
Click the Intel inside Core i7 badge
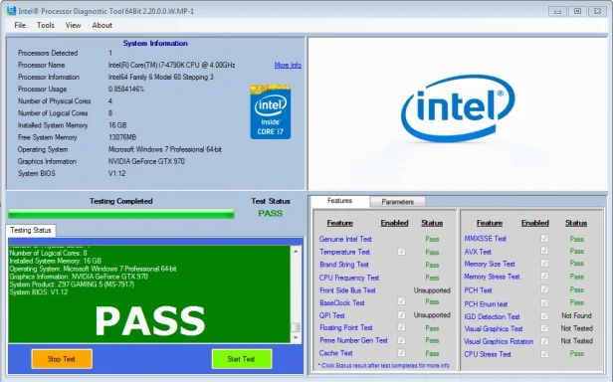coord(271,111)
